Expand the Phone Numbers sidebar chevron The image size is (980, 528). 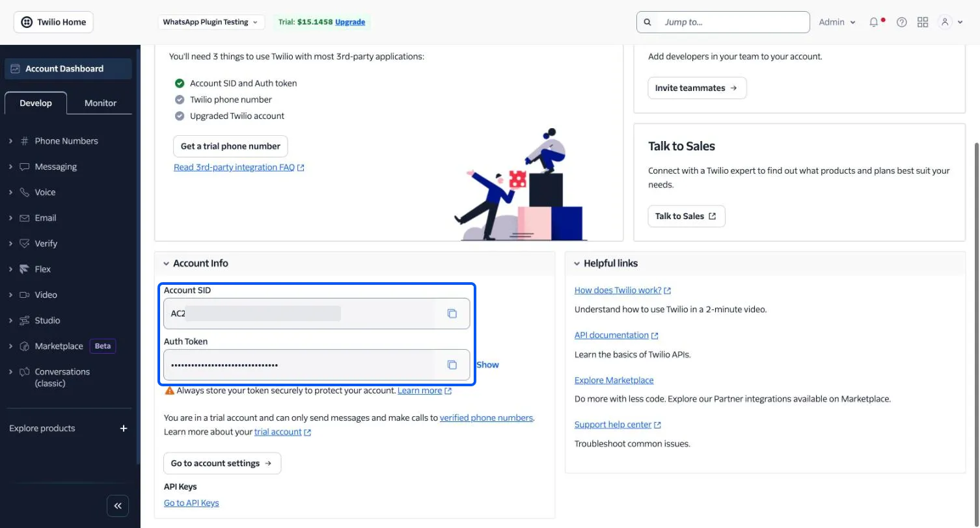10,141
